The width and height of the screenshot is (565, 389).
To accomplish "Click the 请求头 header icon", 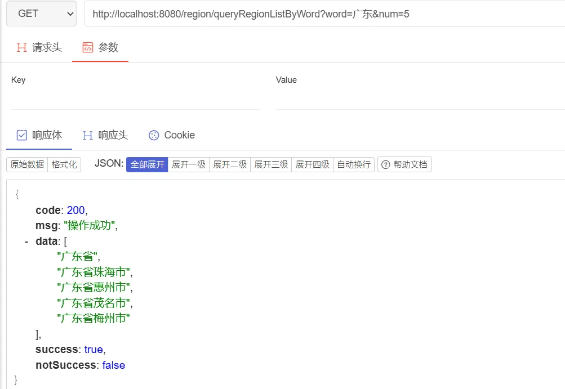I will (x=22, y=47).
